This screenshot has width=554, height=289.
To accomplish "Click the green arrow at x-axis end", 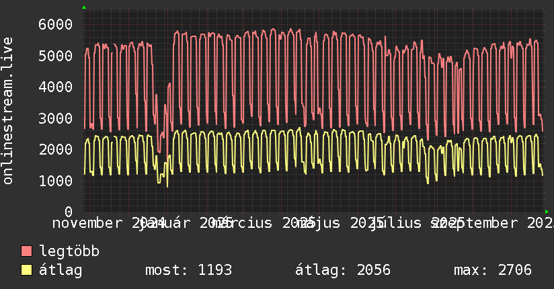I will 547,212.
